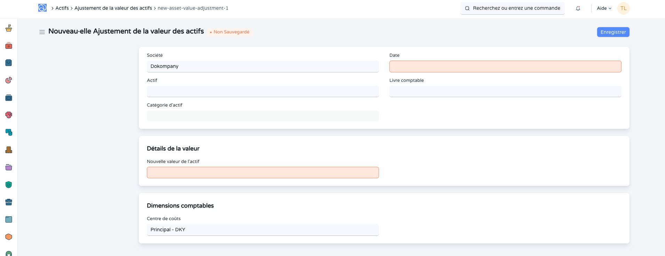Screen dimensions: 665x256
Task: Expand the Aide help dropdown
Action: (x=604, y=8)
